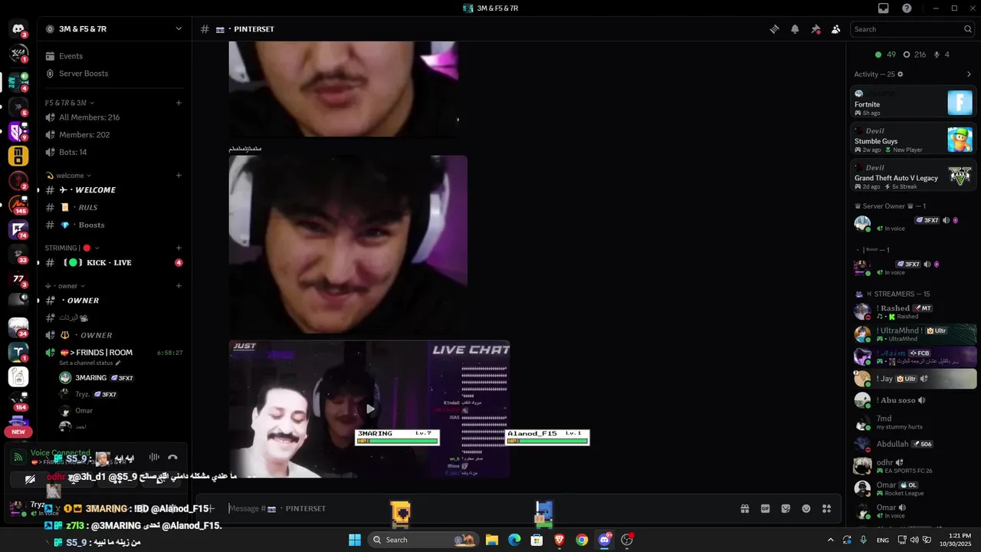Open the taskbar Search box

pyautogui.click(x=423, y=540)
